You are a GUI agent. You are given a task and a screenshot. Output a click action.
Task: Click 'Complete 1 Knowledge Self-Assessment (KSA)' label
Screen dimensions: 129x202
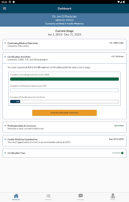pyautogui.click(x=30, y=75)
